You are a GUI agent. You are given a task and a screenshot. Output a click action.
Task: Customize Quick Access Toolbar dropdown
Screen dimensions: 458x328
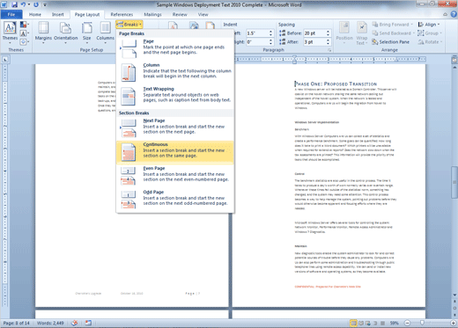[x=45, y=4]
